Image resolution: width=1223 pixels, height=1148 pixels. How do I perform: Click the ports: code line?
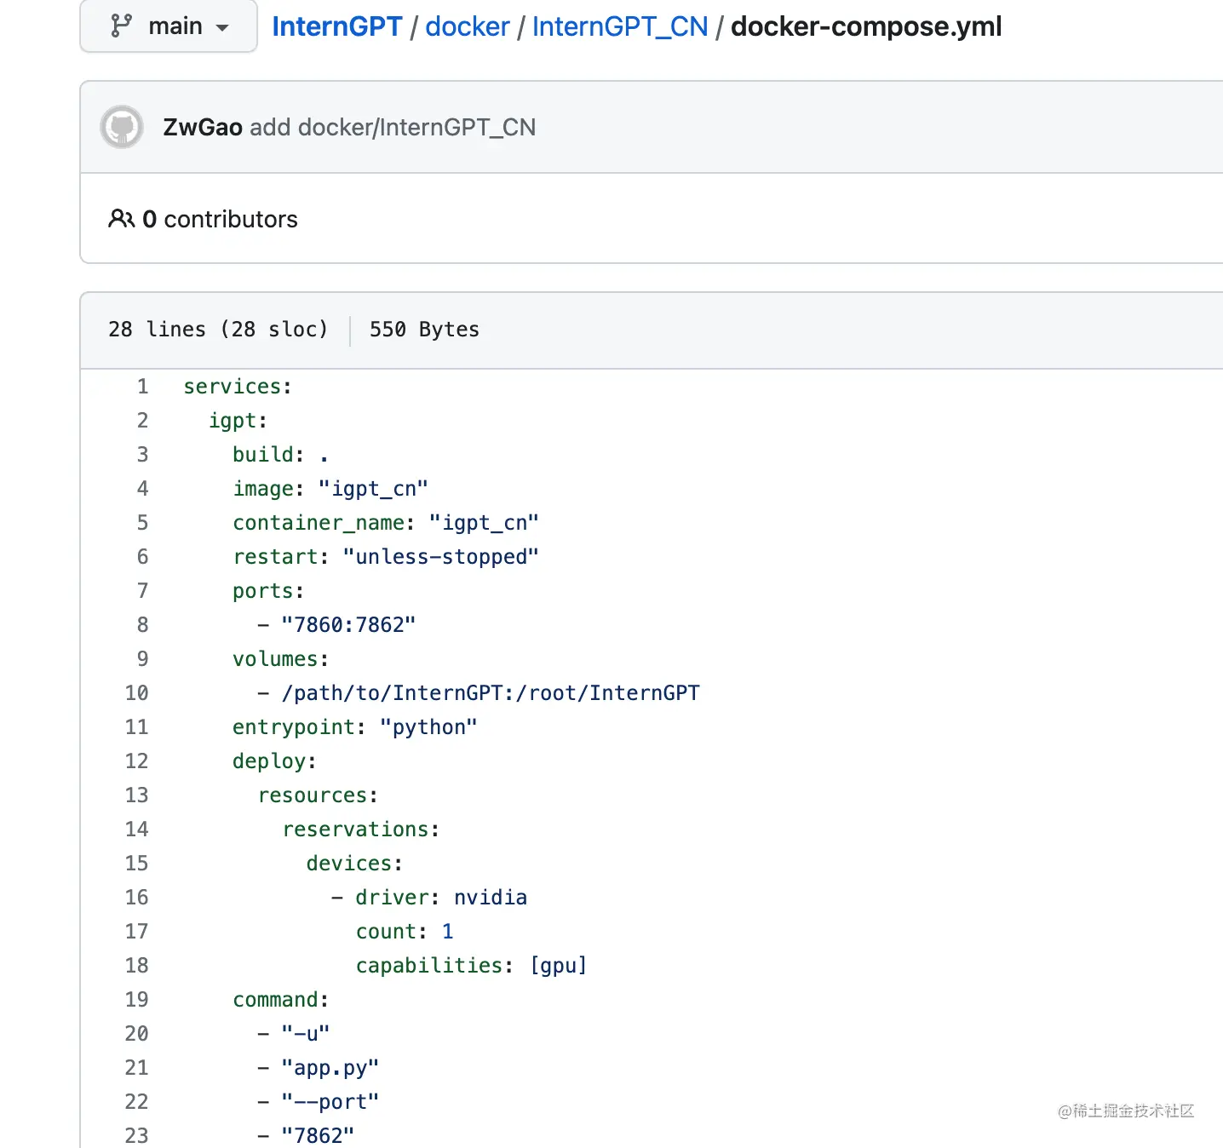pos(268,591)
